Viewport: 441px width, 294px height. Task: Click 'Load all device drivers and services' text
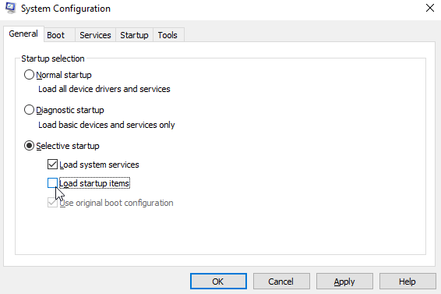104,89
